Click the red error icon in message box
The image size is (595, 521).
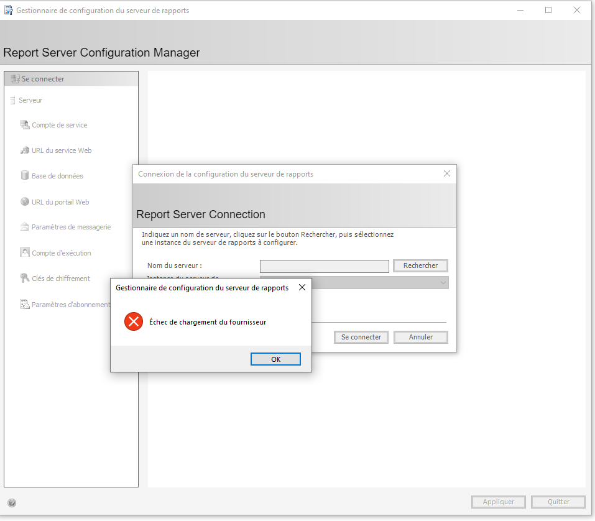[134, 322]
